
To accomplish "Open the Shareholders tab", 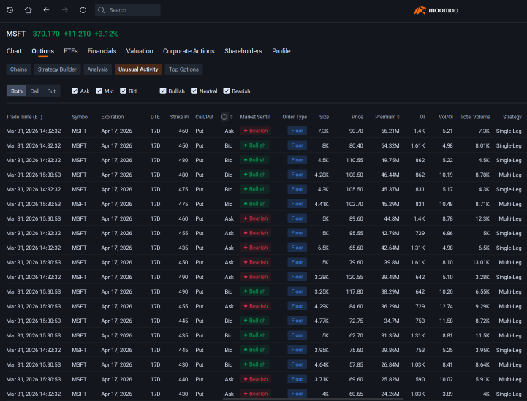I will click(x=243, y=51).
